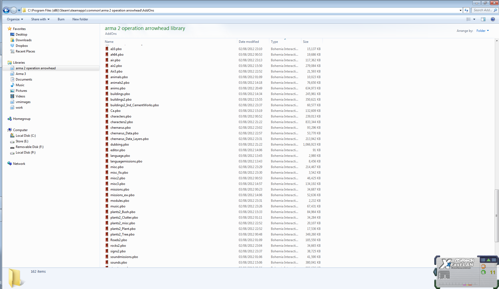499x289 pixels.
Task: Open the Music library icon
Action: click(x=12, y=85)
